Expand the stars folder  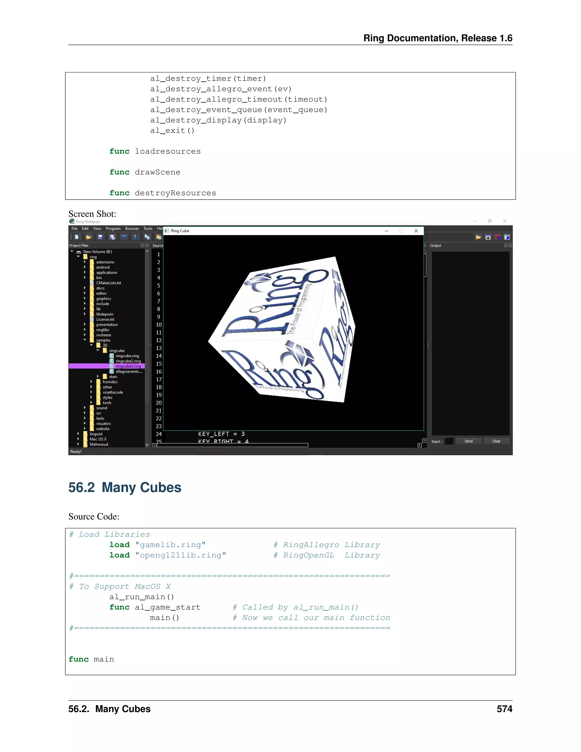pos(98,376)
